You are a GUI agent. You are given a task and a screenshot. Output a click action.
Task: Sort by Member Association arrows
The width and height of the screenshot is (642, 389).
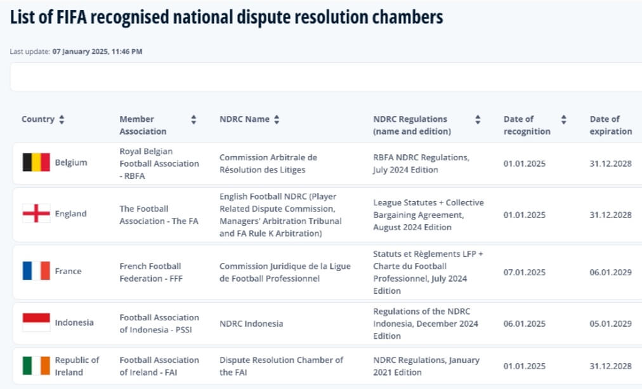coord(193,119)
